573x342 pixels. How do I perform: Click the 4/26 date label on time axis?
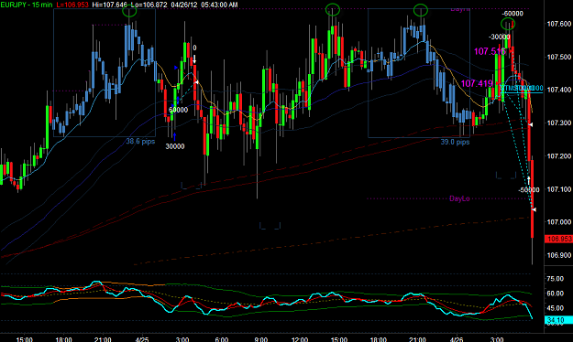pos(457,339)
